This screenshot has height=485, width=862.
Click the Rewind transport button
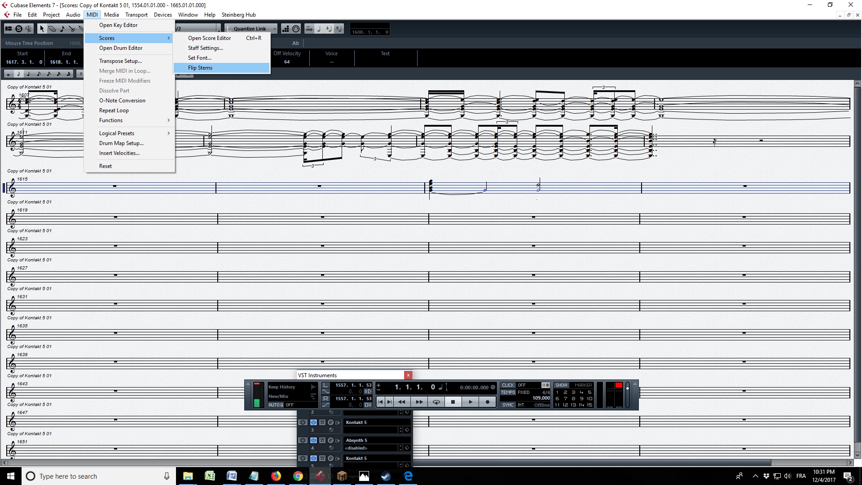coord(402,402)
